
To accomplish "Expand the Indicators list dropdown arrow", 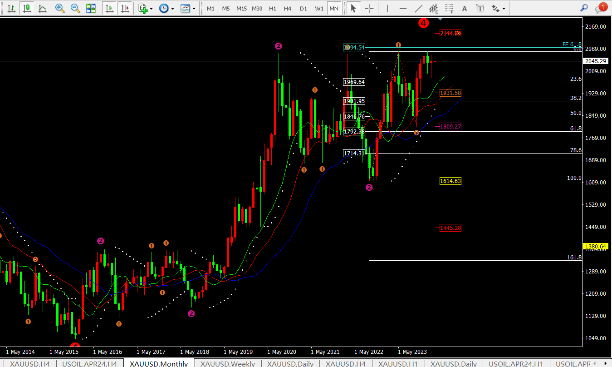I will coord(151,9).
